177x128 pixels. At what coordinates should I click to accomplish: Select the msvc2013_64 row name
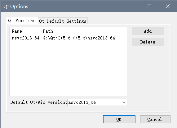point(26,38)
